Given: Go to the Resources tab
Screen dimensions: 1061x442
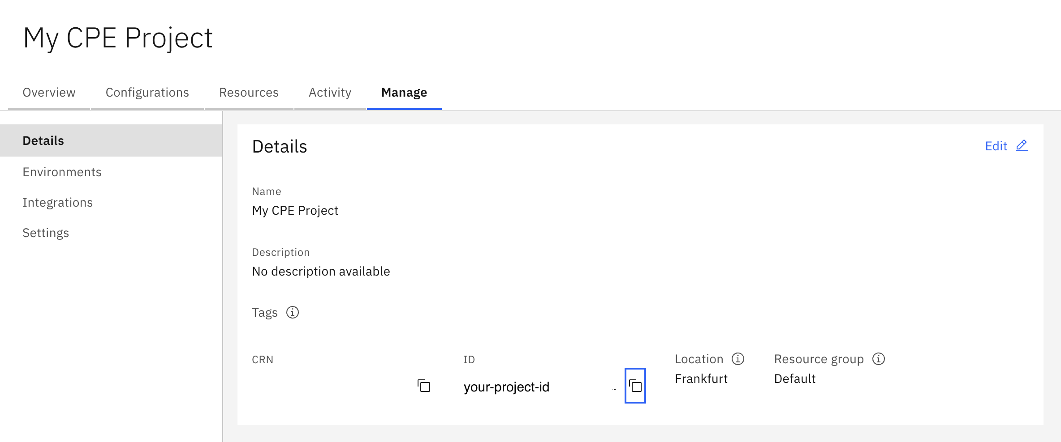Looking at the screenshot, I should [x=249, y=92].
